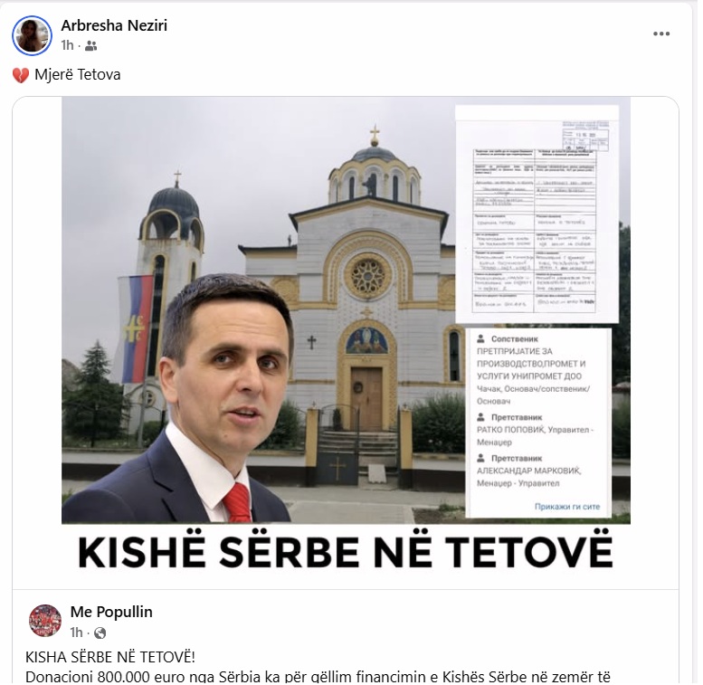Open the scanned document in the image
Screen dimensions: 703x685
(537, 214)
